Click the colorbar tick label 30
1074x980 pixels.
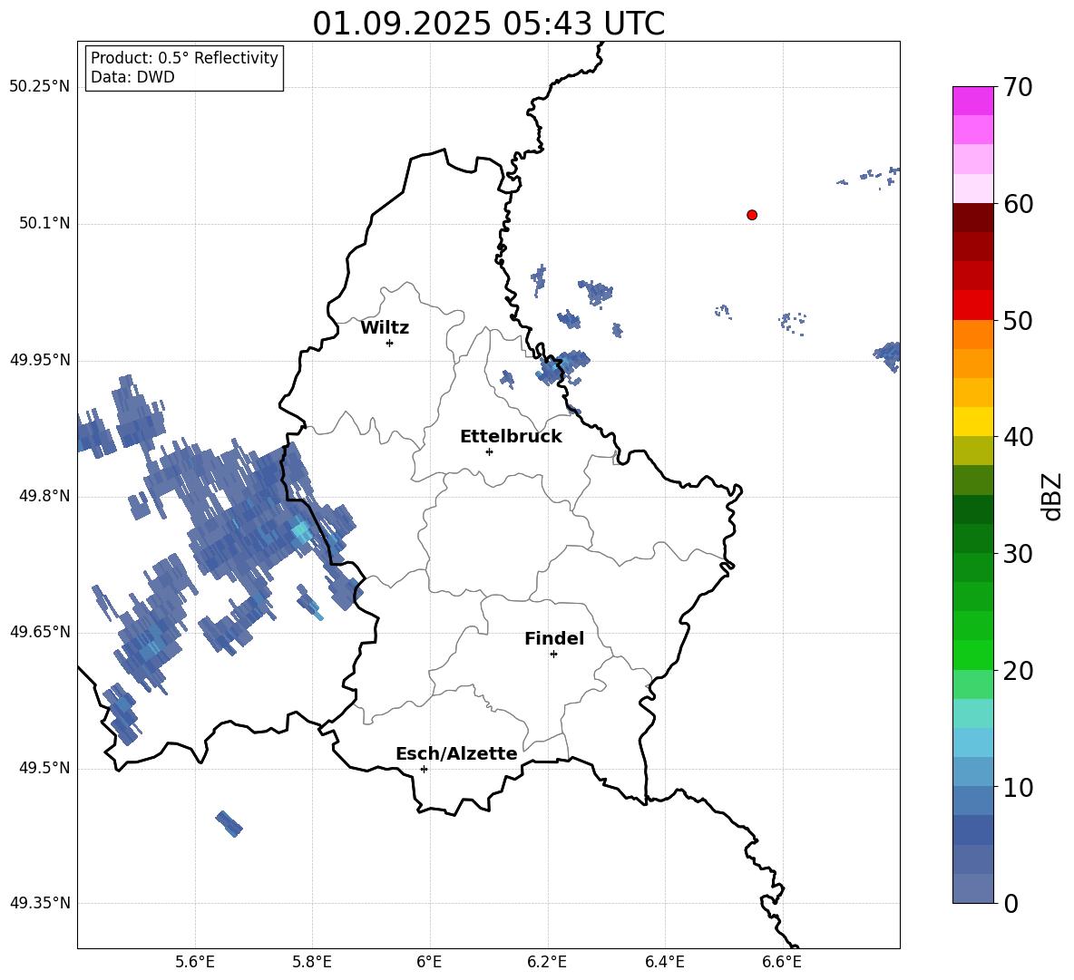(x=1018, y=554)
